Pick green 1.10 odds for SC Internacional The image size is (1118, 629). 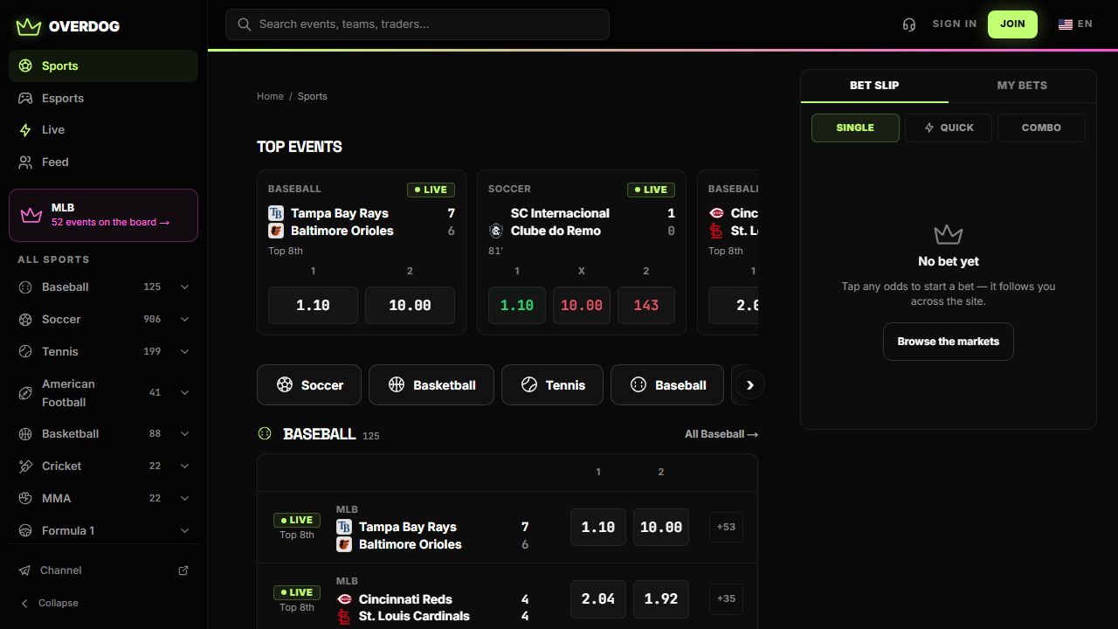pyautogui.click(x=517, y=306)
